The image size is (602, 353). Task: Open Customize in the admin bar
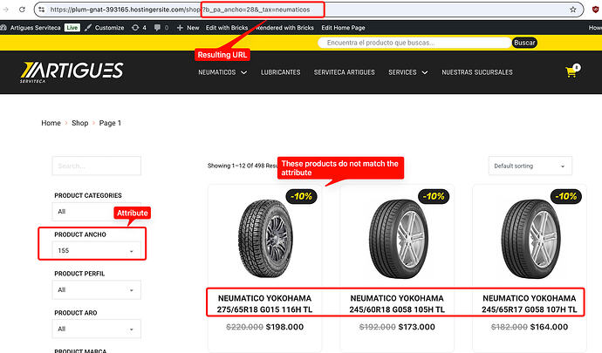click(105, 28)
